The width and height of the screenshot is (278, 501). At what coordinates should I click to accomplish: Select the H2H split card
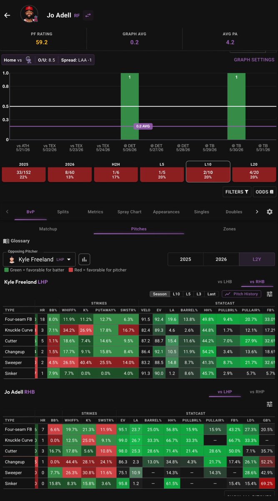point(115,174)
